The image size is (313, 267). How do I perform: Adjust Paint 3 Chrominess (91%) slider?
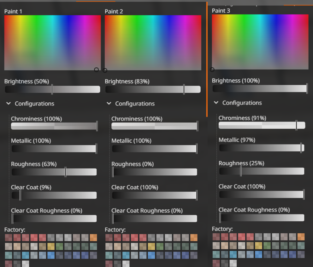[x=262, y=125]
